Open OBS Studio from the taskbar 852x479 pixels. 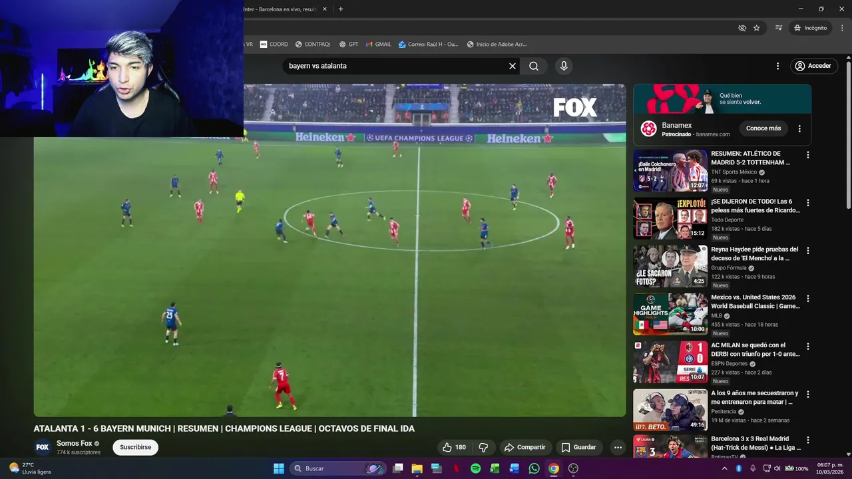click(573, 468)
